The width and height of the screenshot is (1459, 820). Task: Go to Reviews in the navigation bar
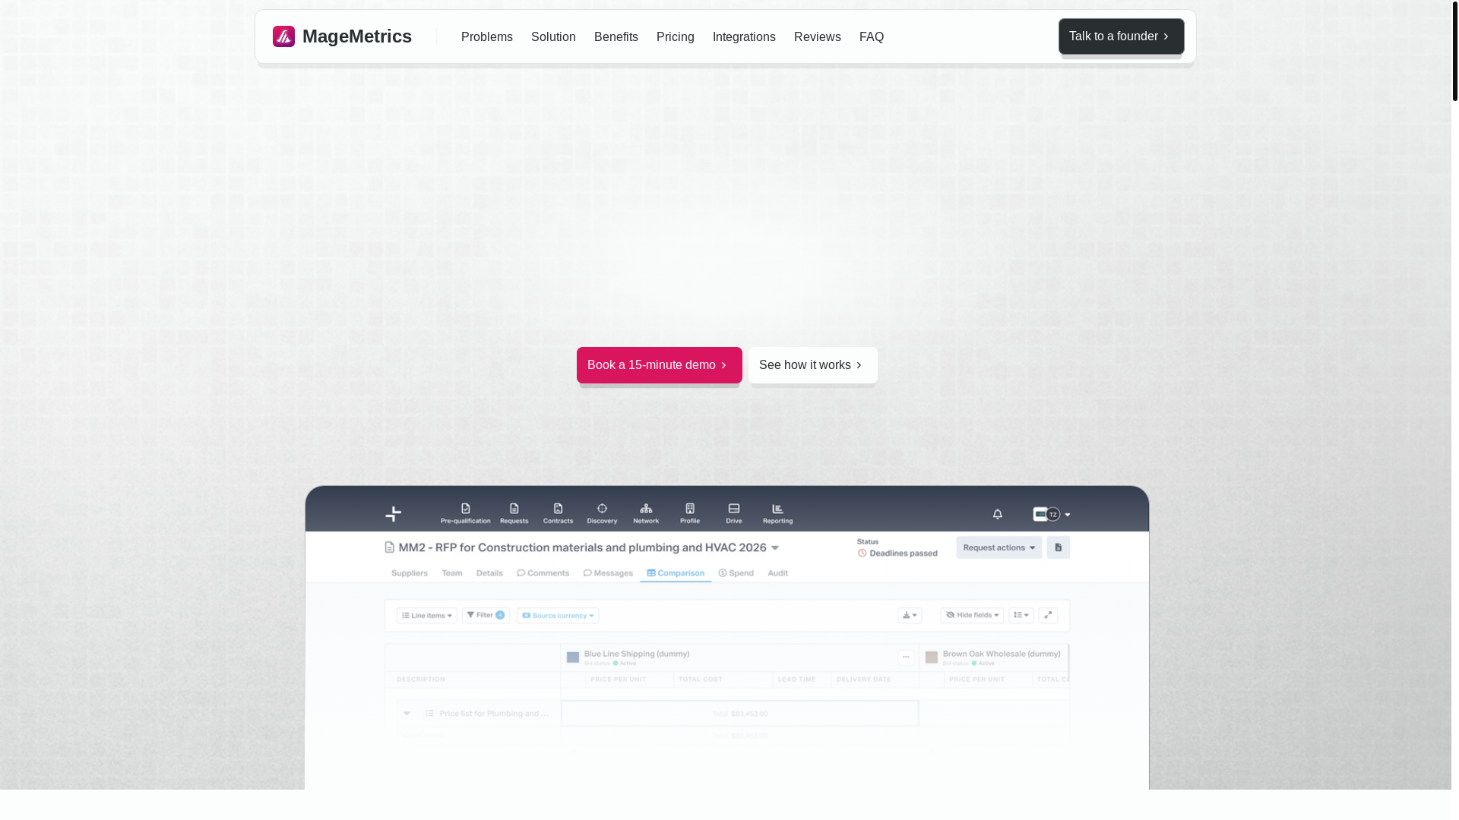tap(818, 36)
